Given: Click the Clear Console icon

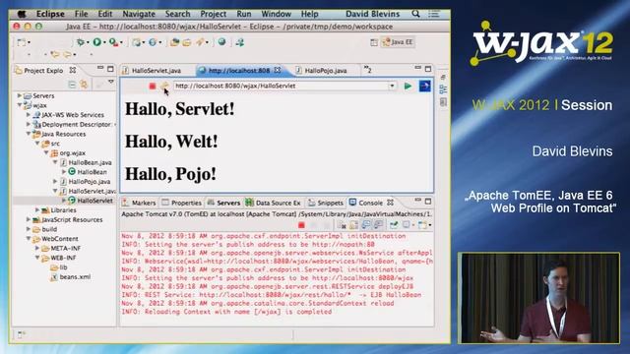Looking at the screenshot, I should click(x=342, y=225).
